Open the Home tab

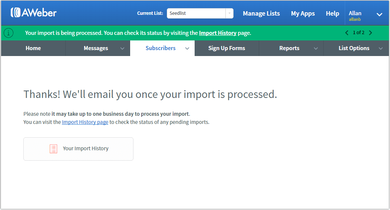point(33,48)
